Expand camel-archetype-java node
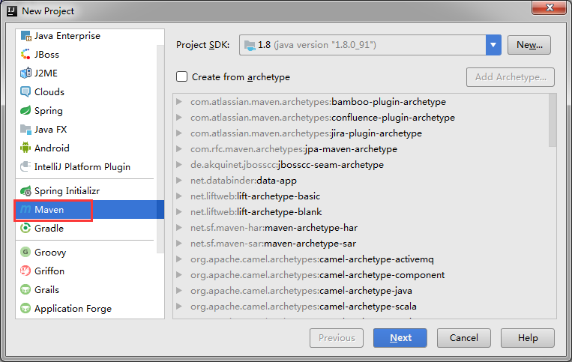Viewport: 572px width, 362px height. pyautogui.click(x=179, y=291)
